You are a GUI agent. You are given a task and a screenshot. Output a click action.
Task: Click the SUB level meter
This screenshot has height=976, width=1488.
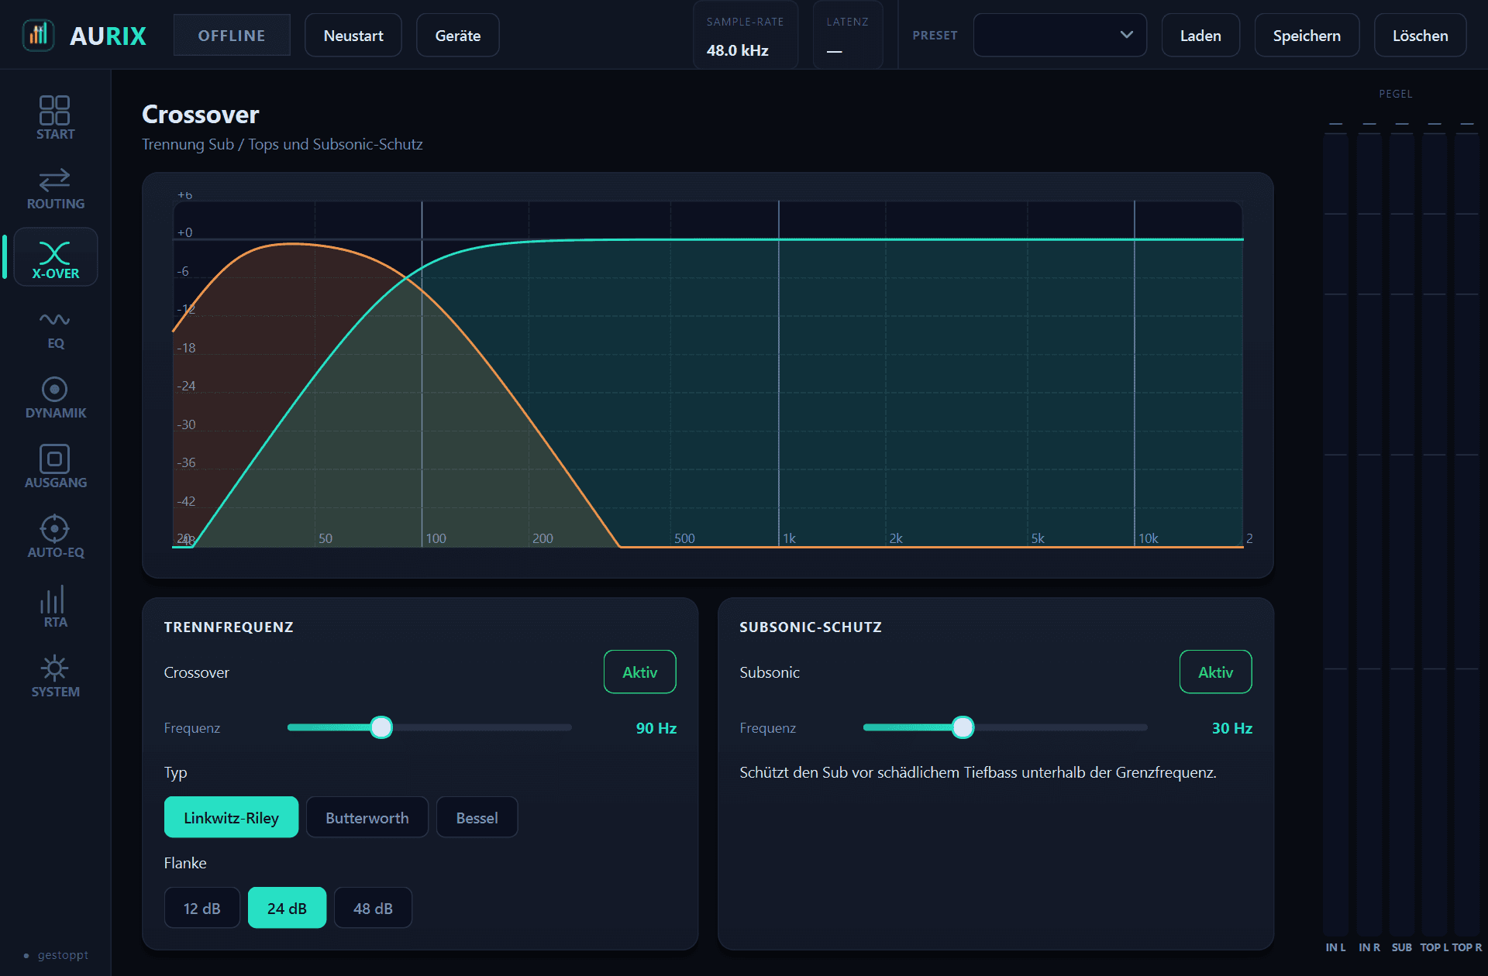(1402, 533)
